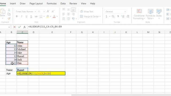Click the Insert Function fx icon
The height and width of the screenshot is (96, 171).
[x=25, y=27]
